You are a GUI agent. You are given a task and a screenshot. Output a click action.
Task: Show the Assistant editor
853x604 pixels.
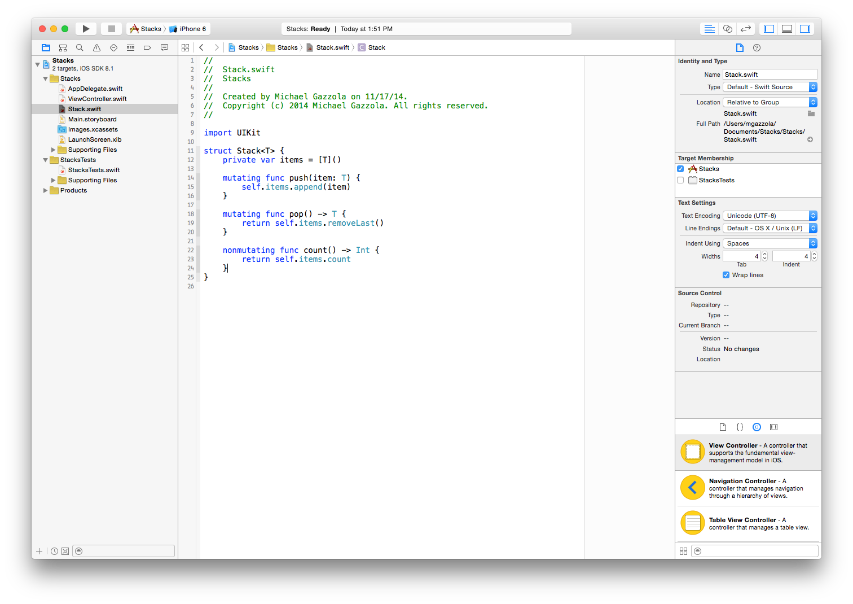click(x=728, y=29)
